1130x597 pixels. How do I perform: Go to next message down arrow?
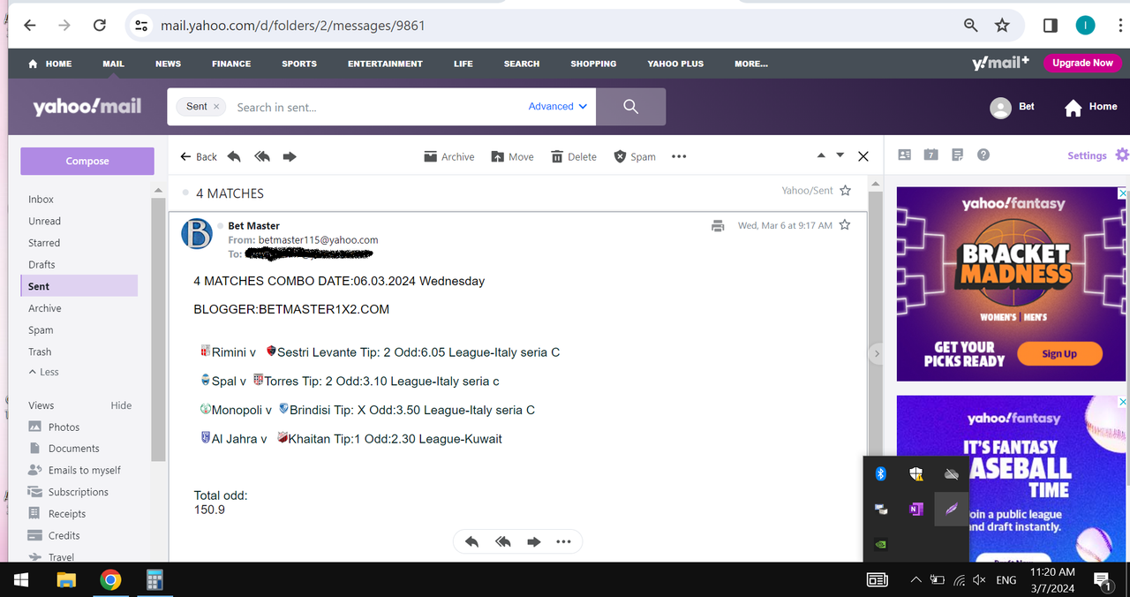click(x=840, y=155)
